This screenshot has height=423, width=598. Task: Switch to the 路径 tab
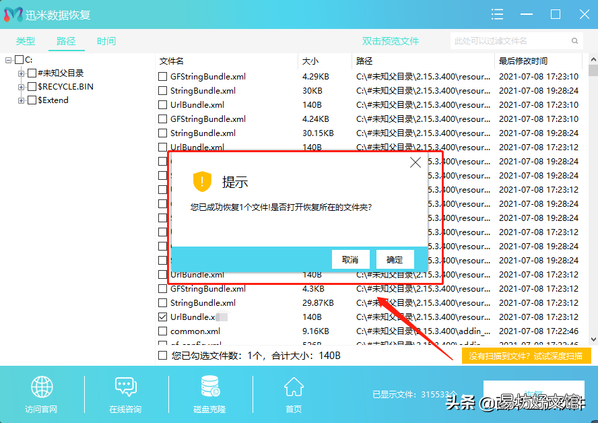66,41
